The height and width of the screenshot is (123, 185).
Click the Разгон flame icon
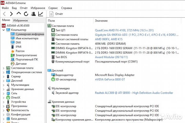[13, 51]
